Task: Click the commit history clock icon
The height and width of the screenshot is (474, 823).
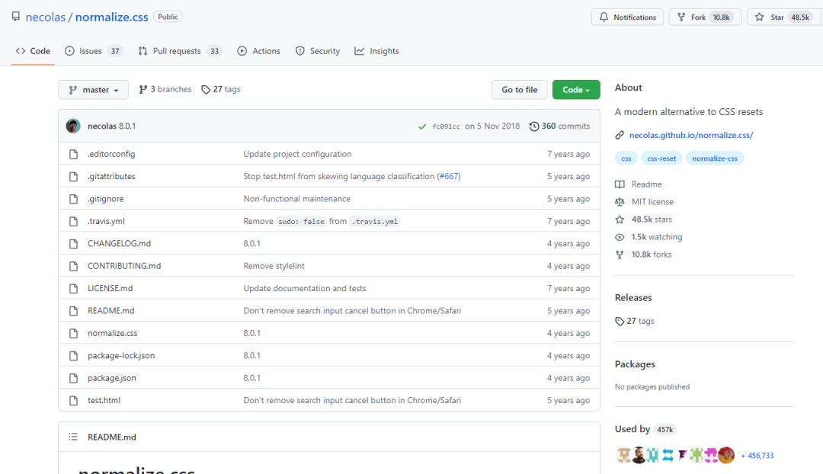Action: tap(533, 127)
